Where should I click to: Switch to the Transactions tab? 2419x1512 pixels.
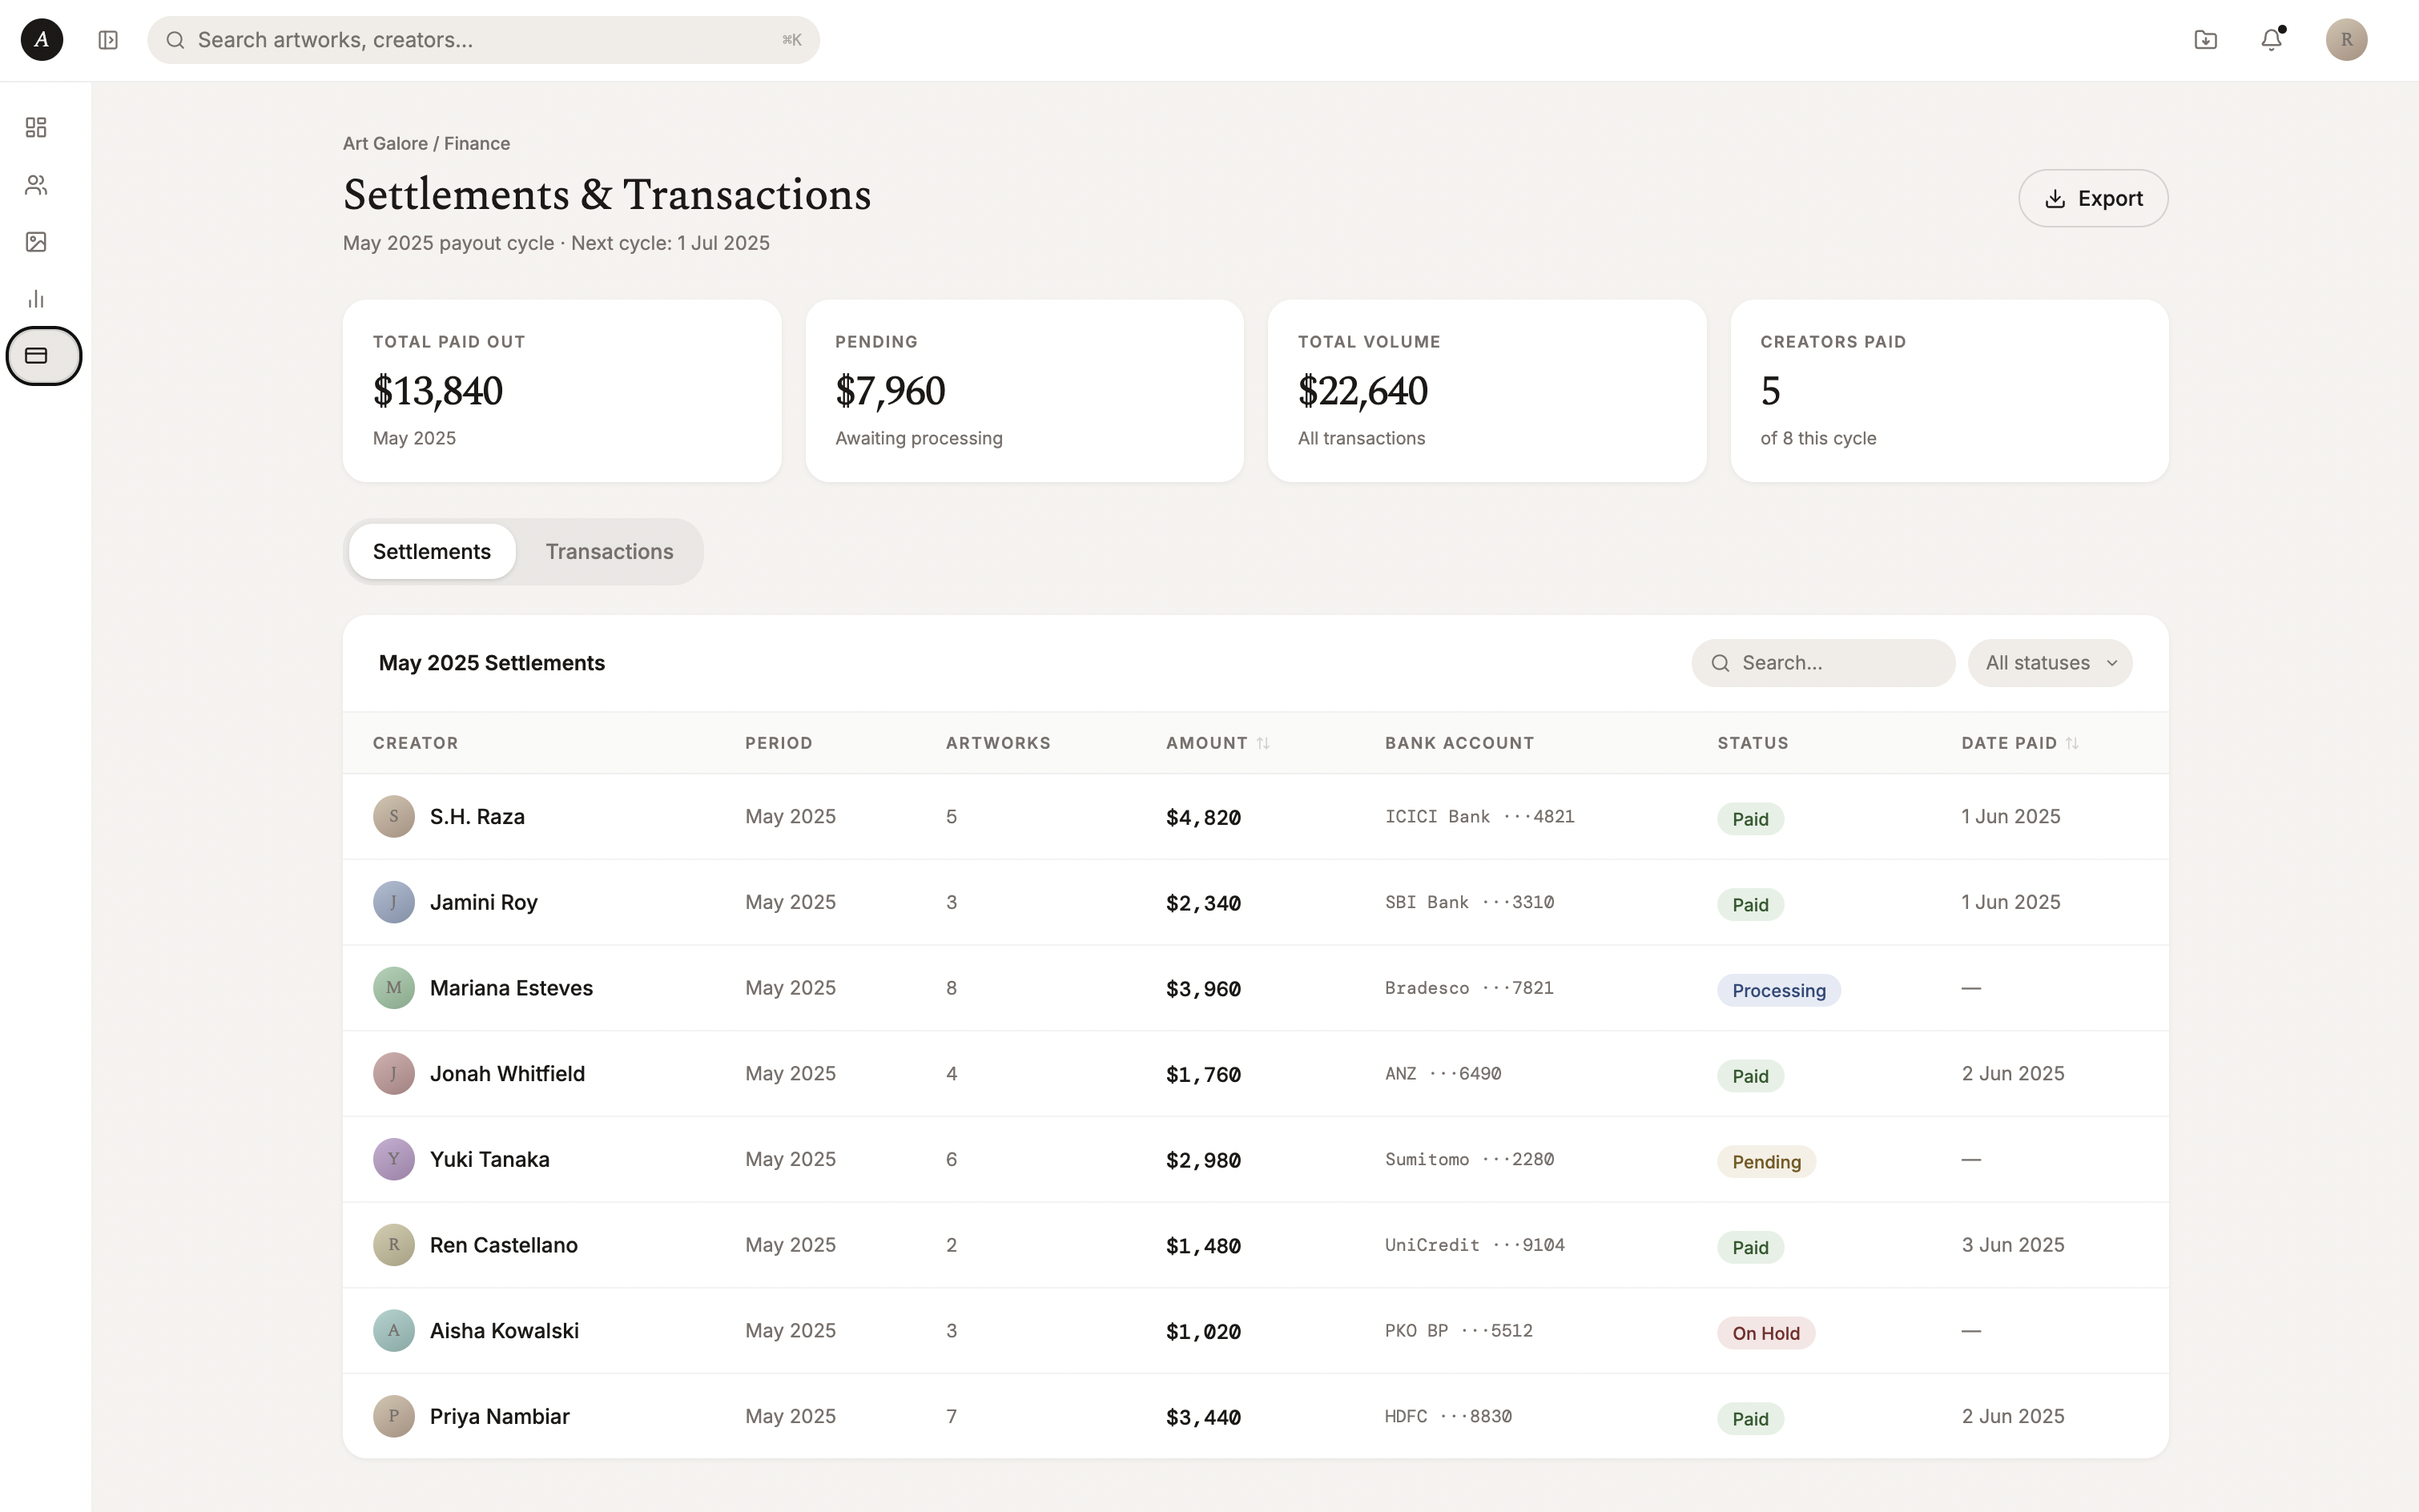[609, 552]
